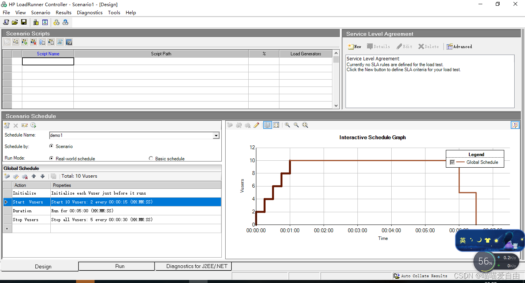
Task: Click the New Scenario toolbar icon
Action: point(6,22)
